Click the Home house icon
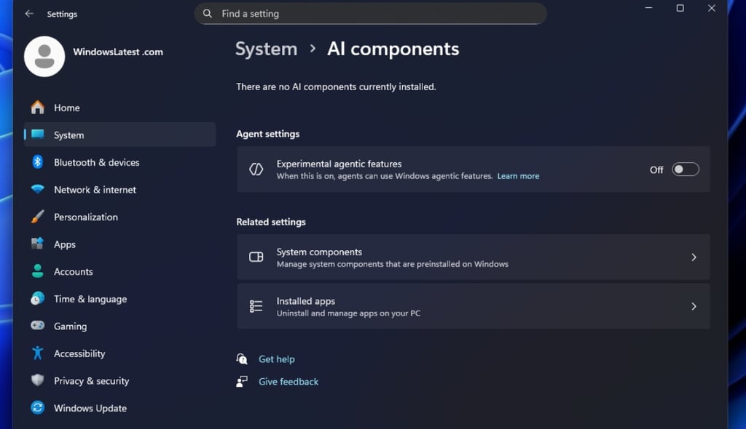This screenshot has height=429, width=746. [x=38, y=108]
